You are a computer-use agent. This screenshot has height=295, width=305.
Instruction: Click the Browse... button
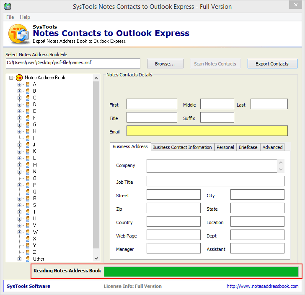[x=165, y=64]
